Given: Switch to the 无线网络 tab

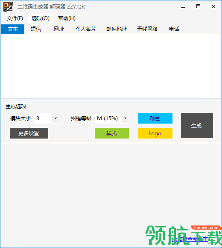Looking at the screenshot, I should tap(147, 29).
